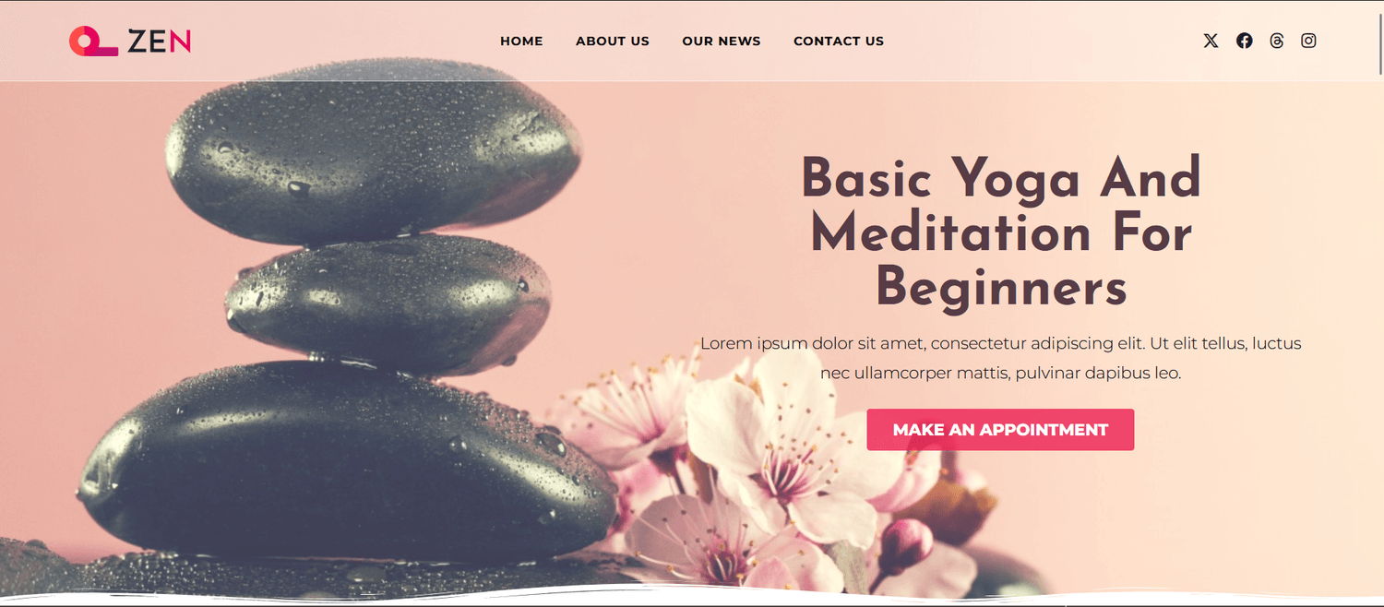Click the word 'Beginners' in the heading
The height and width of the screenshot is (607, 1384).
coord(1001,288)
